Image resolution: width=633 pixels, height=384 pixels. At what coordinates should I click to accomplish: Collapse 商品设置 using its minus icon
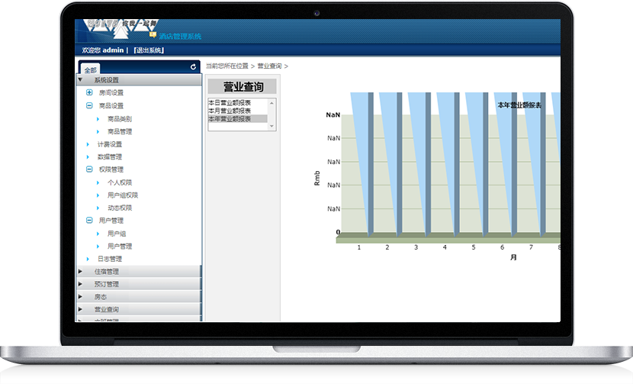pyautogui.click(x=89, y=105)
